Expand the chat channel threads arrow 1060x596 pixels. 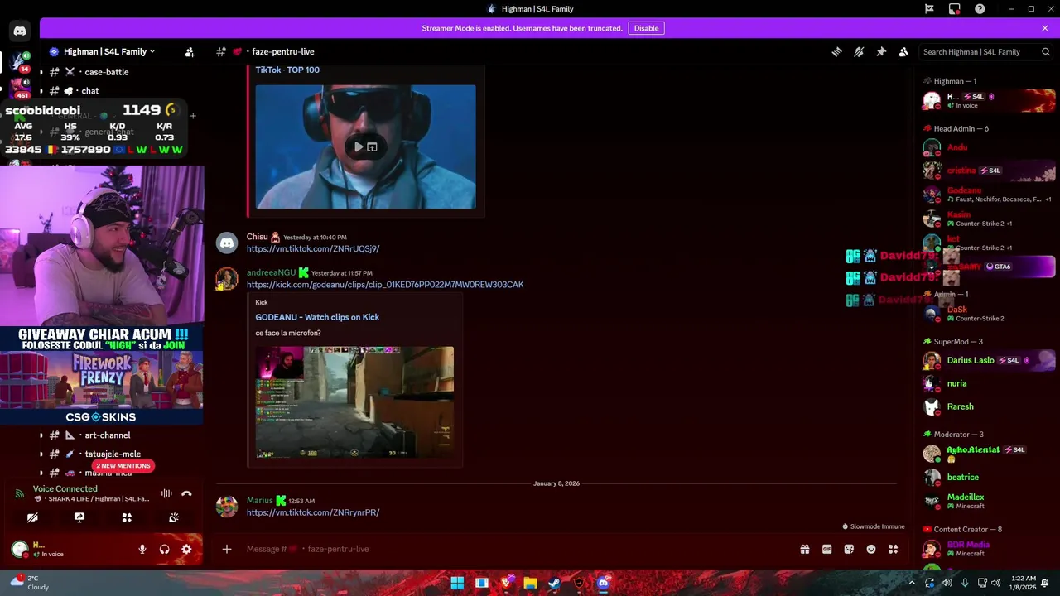(41, 91)
